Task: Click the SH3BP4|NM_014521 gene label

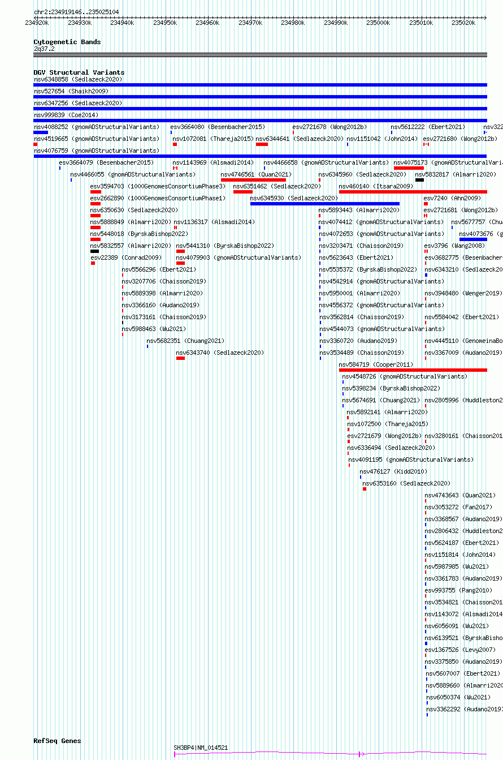Action: [x=201, y=748]
